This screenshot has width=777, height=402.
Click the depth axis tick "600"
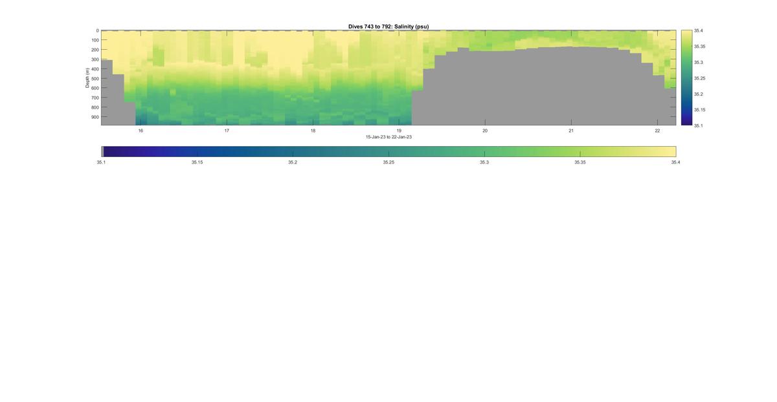tap(95, 88)
